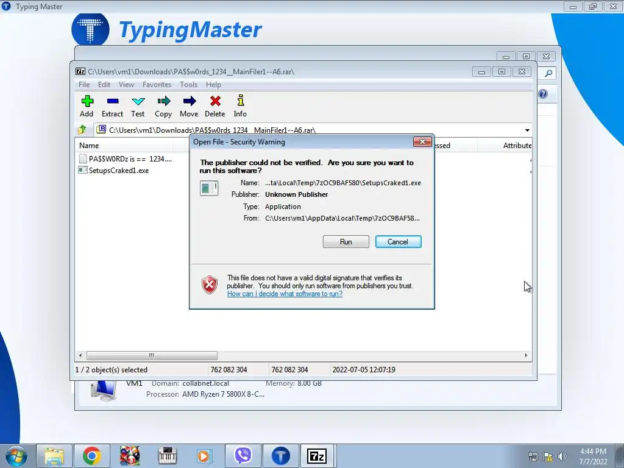
Task: Click the search magnifier icon in back window
Action: coord(548,73)
